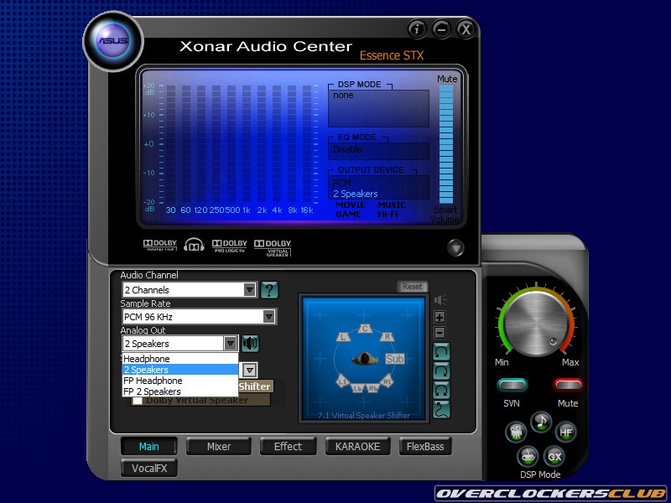
Task: Switch to the Mixer tab
Action: click(219, 447)
